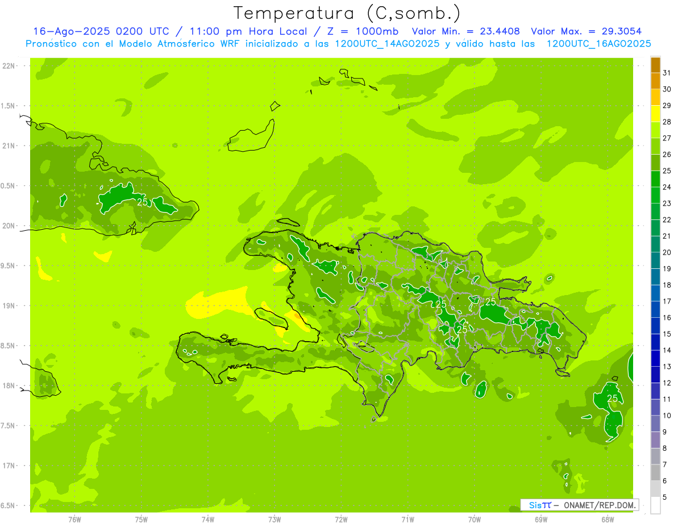
Task: Click the 'Sis' logo text in credit box
Action: click(535, 505)
